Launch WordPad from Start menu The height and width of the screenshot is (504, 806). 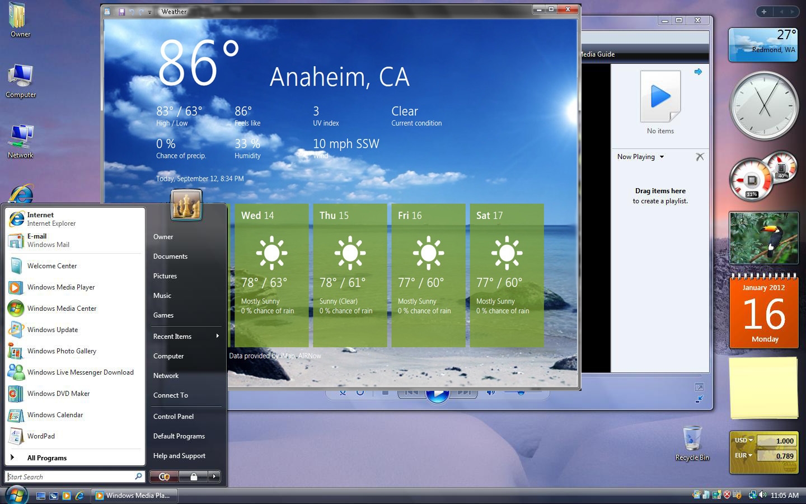point(75,436)
